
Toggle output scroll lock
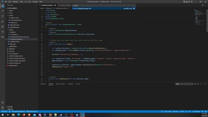coord(198,84)
